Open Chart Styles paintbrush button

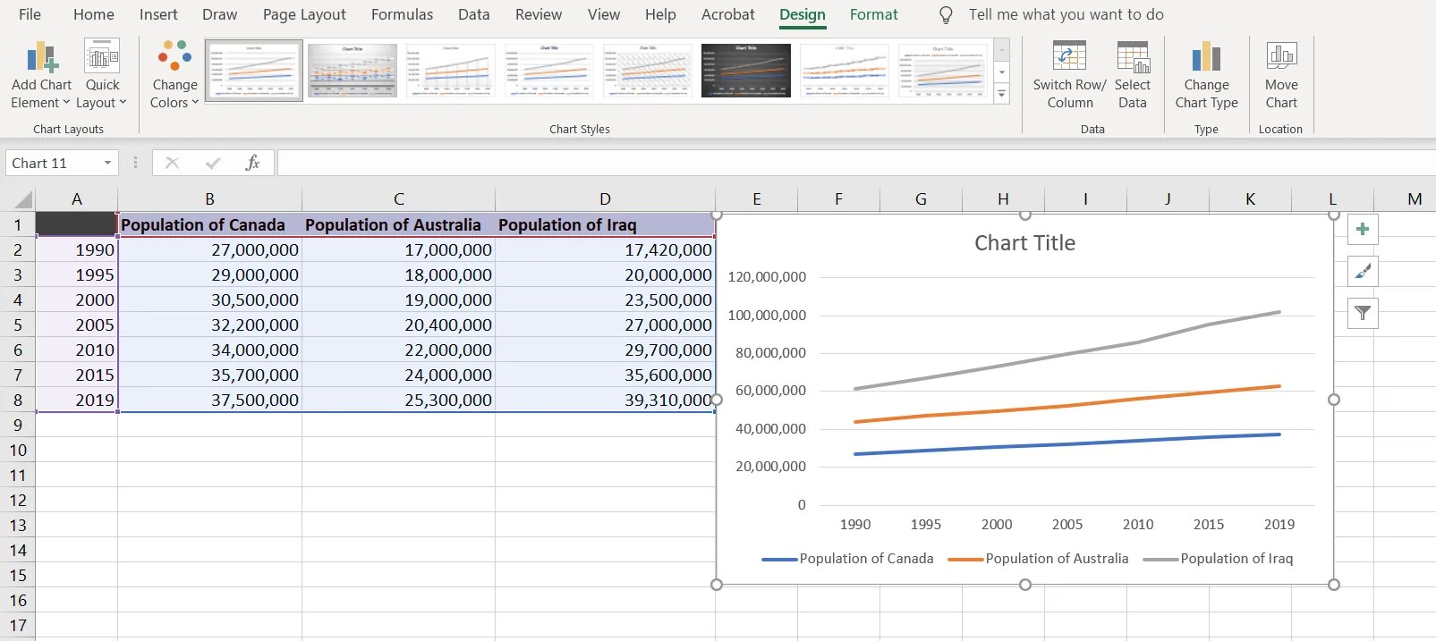click(1362, 272)
